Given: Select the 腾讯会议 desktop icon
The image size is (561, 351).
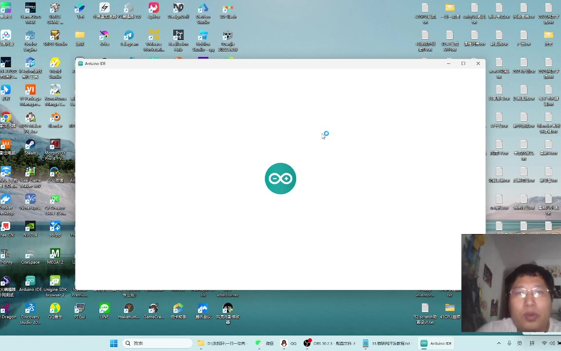Looking at the screenshot, I should click(203, 311).
